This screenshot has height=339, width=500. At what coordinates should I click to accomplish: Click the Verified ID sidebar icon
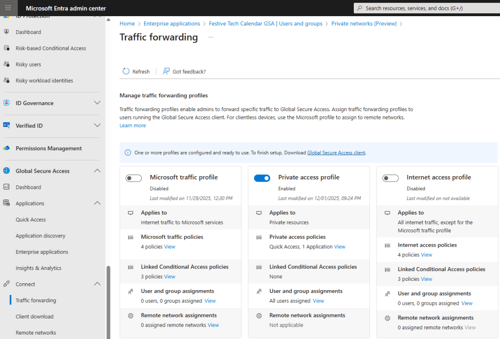click(x=6, y=126)
